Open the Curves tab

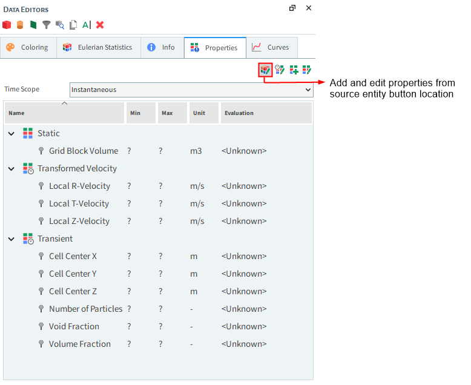(x=272, y=47)
